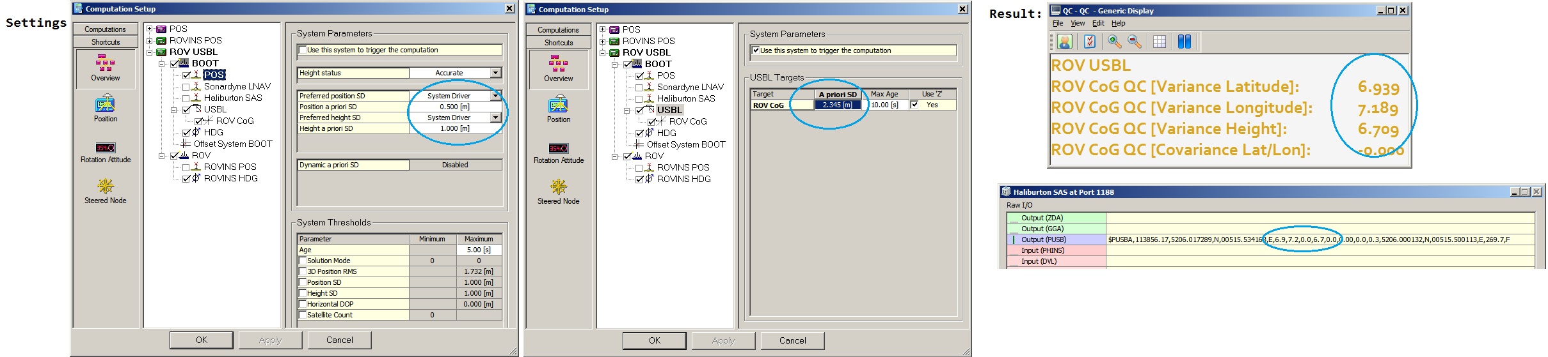Open Preferred height SD dropdown
The image size is (1548, 357).
click(x=495, y=118)
